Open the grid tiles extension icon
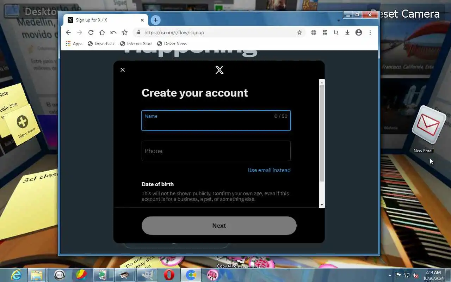The height and width of the screenshot is (282, 451). coord(325,32)
